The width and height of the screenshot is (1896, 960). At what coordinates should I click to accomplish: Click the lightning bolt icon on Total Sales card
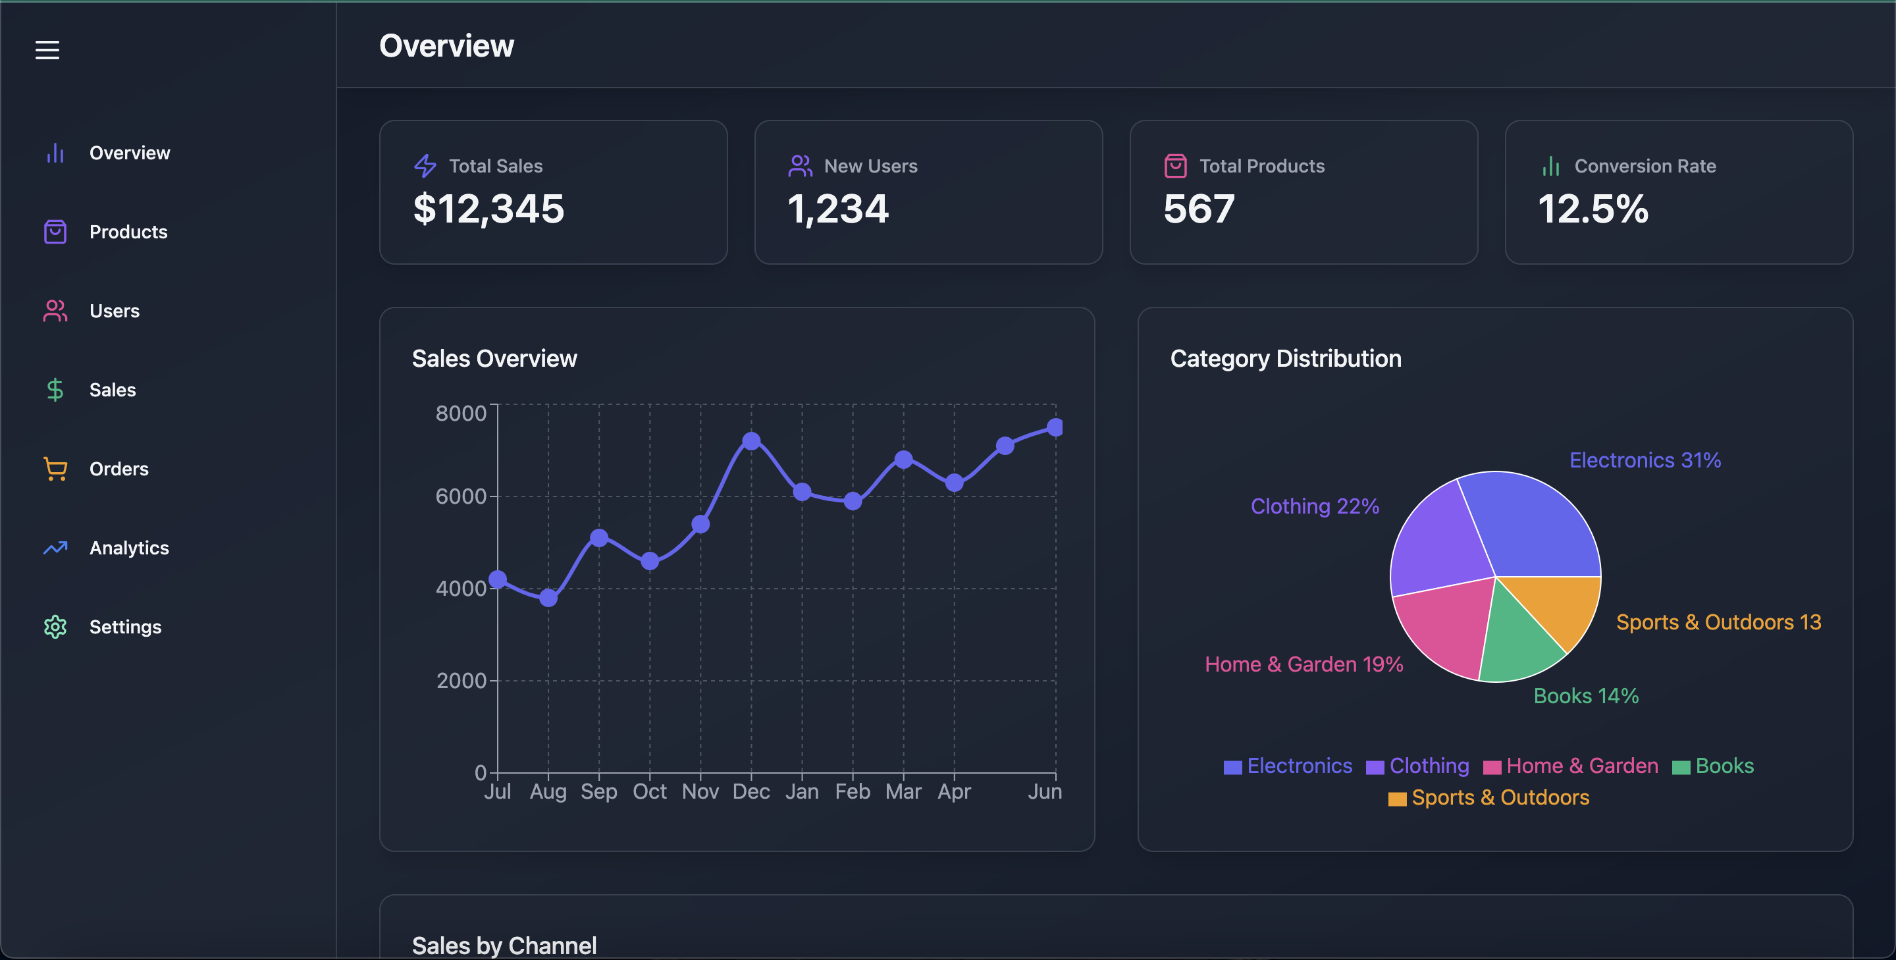coord(425,166)
